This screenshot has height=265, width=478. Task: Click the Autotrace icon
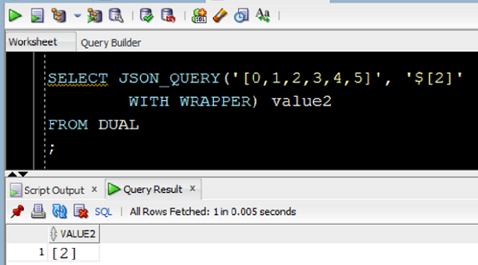tap(94, 15)
